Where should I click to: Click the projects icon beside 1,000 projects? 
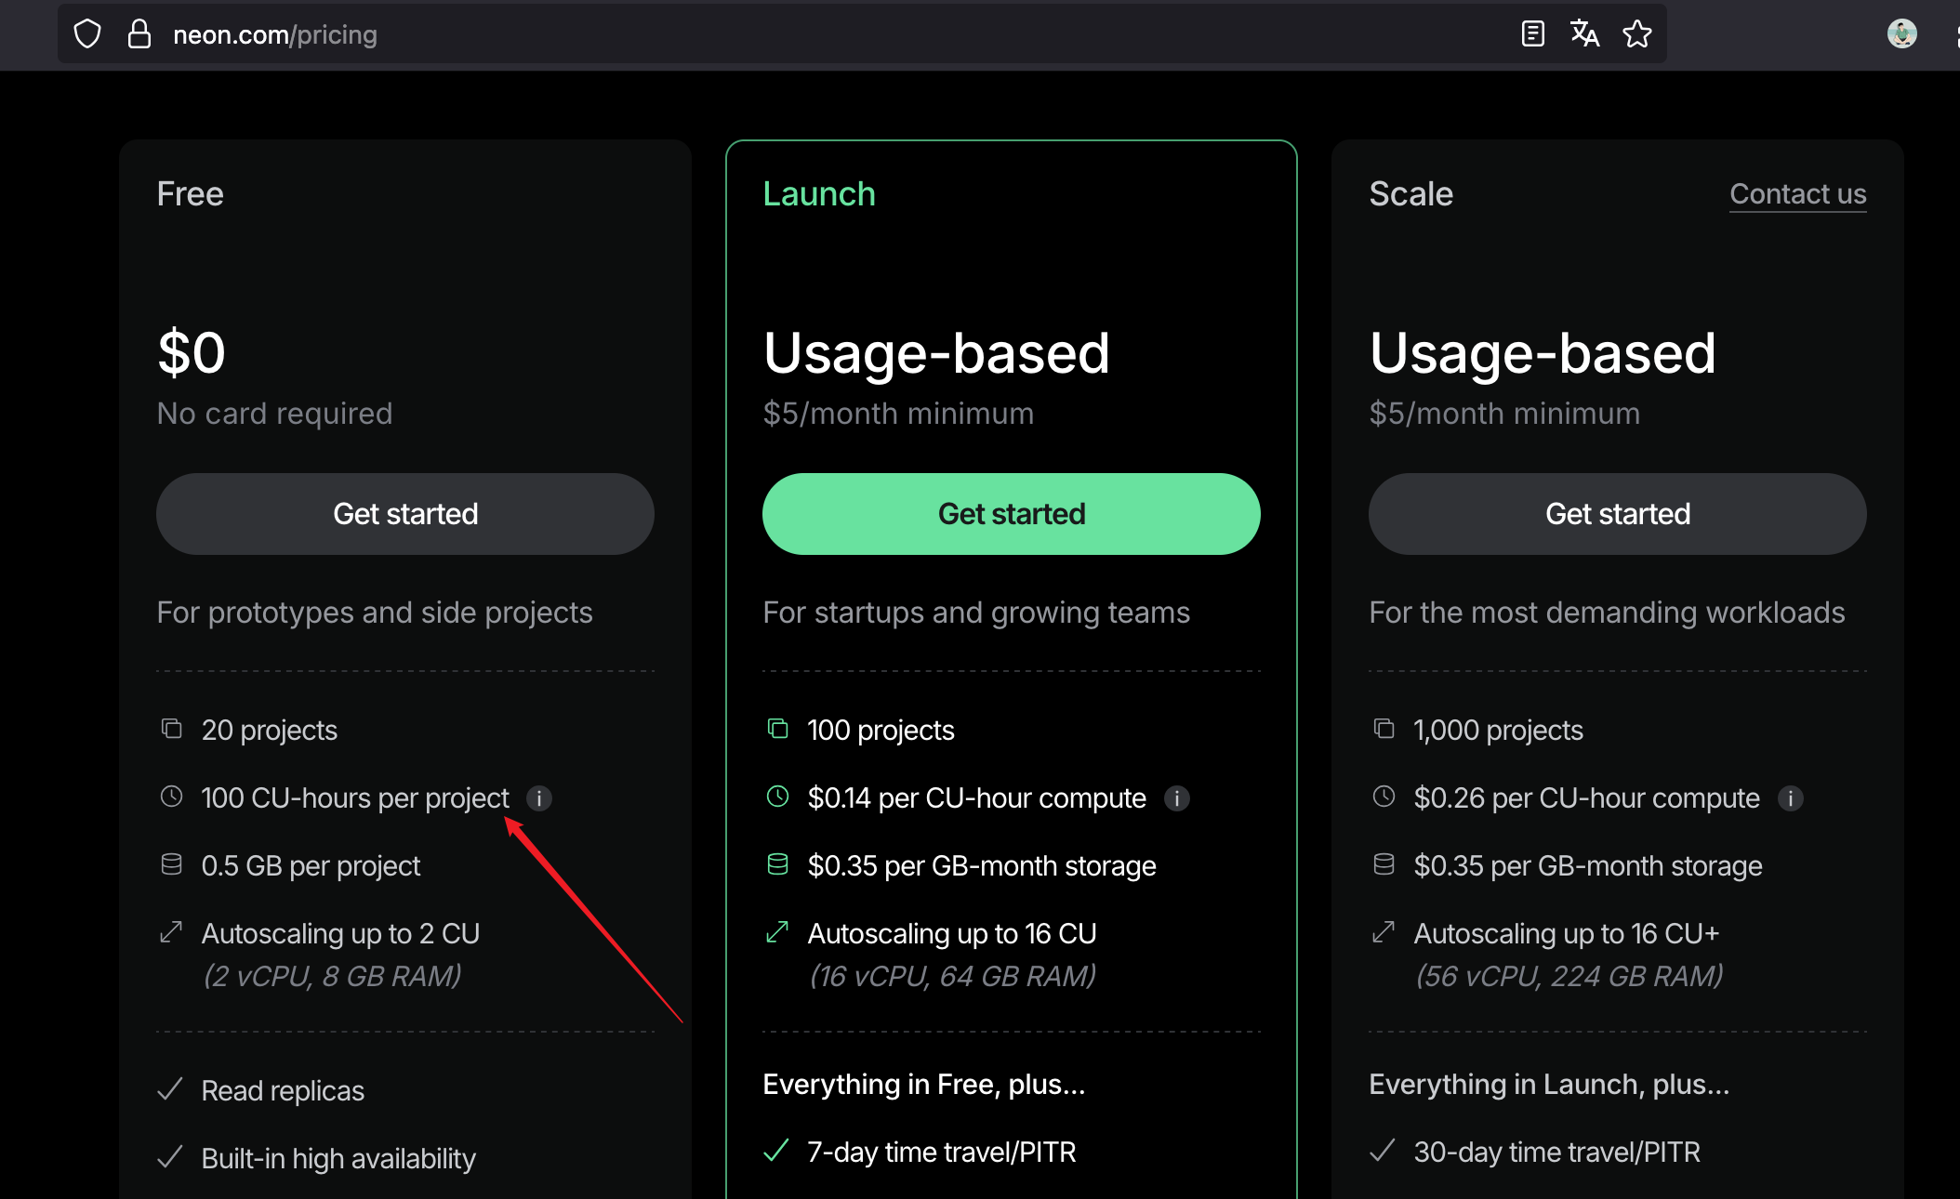tap(1384, 729)
